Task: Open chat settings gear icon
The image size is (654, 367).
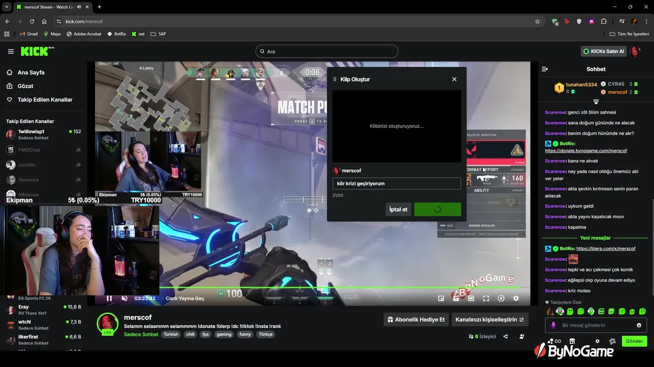Action: tap(597, 342)
